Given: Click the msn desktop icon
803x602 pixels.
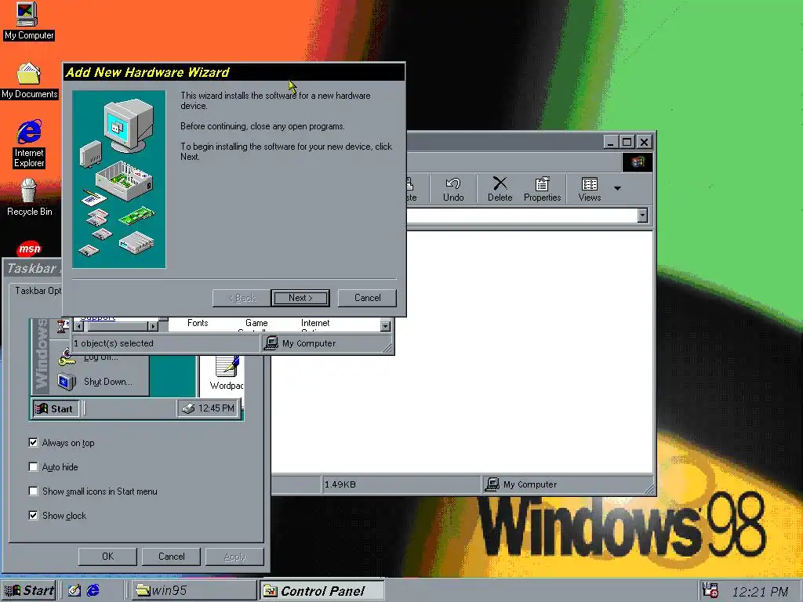Looking at the screenshot, I should point(29,248).
